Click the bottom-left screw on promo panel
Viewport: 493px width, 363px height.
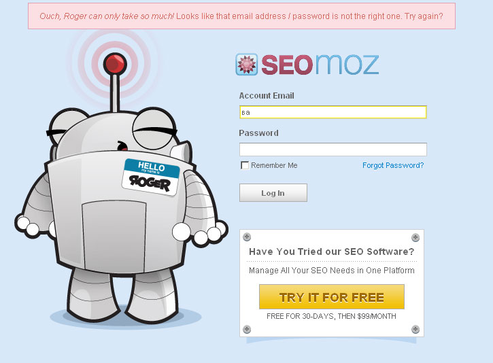point(247,329)
